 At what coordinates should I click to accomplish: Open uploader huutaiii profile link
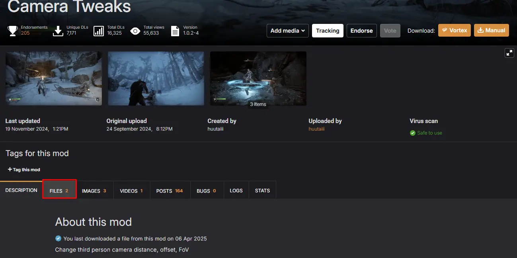point(316,129)
